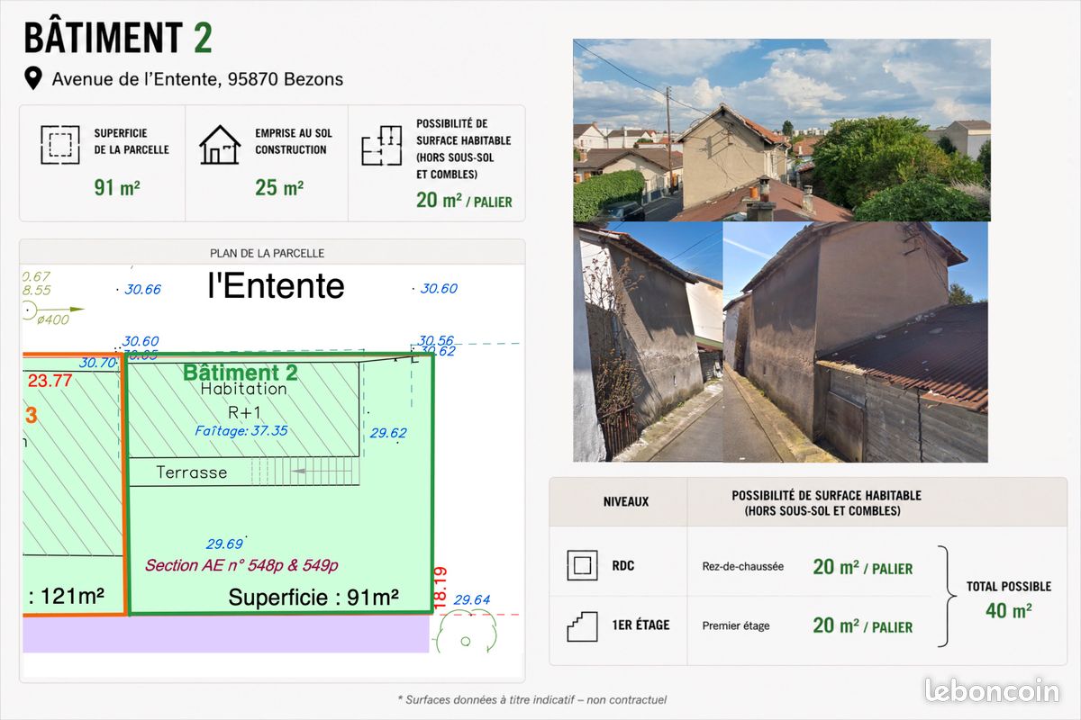
Task: Click the surfaces non contractuel disclaimer
Action: [x=531, y=699]
